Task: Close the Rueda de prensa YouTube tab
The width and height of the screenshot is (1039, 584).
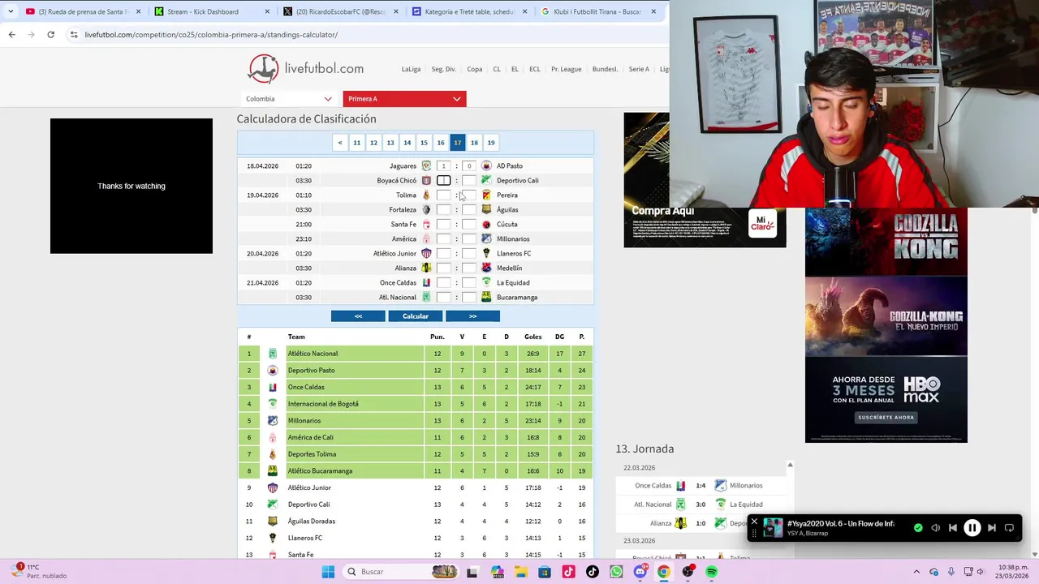Action: click(x=138, y=11)
